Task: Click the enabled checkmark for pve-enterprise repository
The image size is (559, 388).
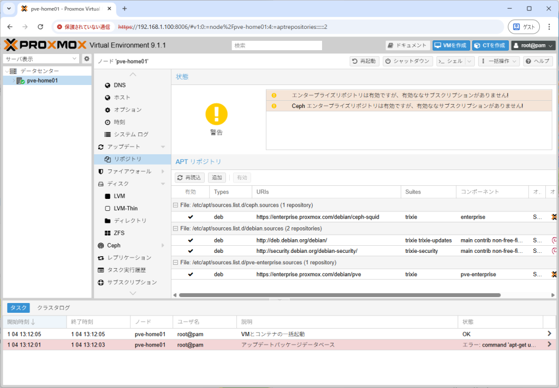Action: (191, 274)
